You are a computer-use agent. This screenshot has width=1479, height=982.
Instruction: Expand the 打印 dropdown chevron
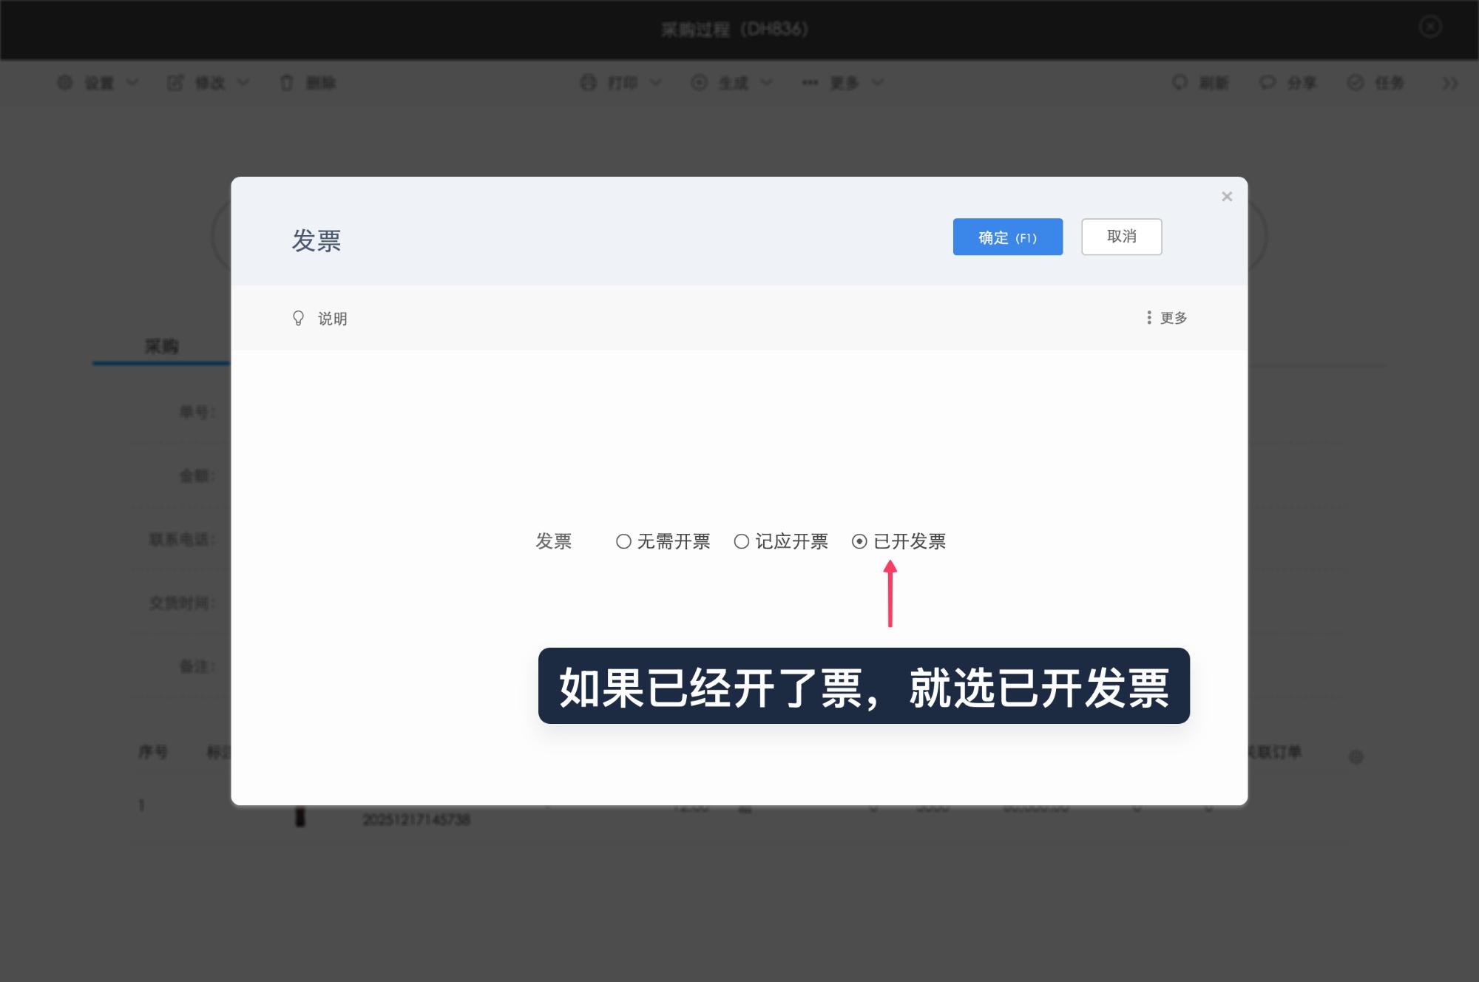click(x=654, y=83)
